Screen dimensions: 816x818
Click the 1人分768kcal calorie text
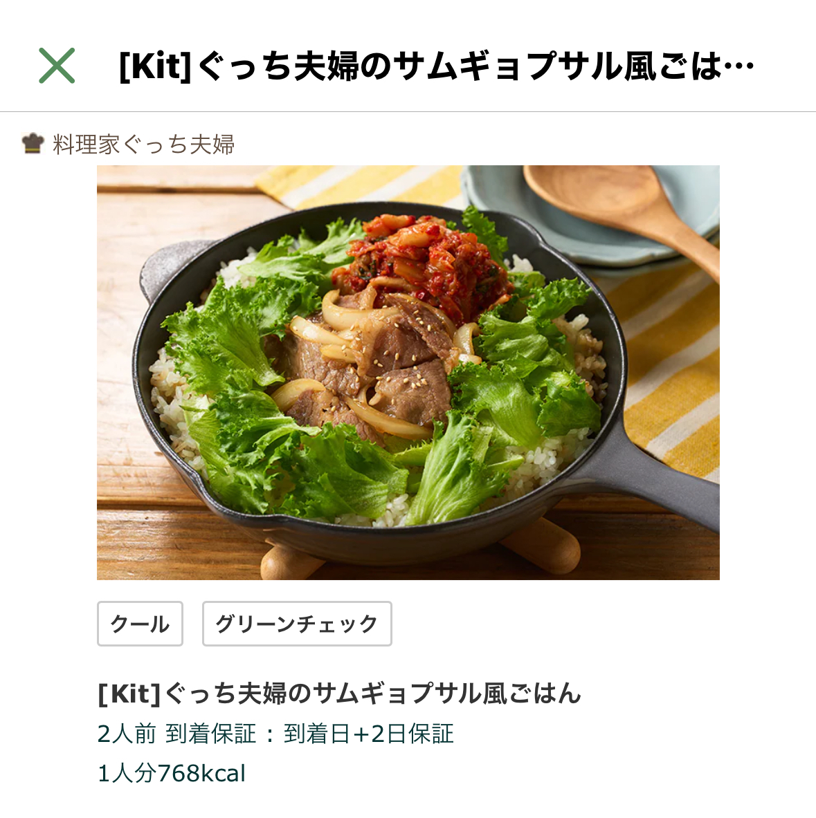pyautogui.click(x=171, y=773)
